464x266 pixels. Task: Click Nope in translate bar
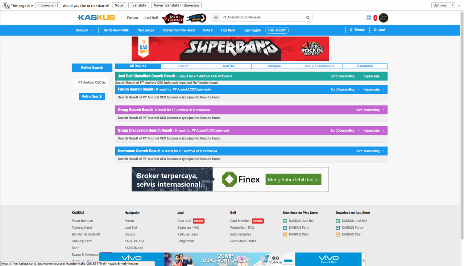click(x=119, y=5)
